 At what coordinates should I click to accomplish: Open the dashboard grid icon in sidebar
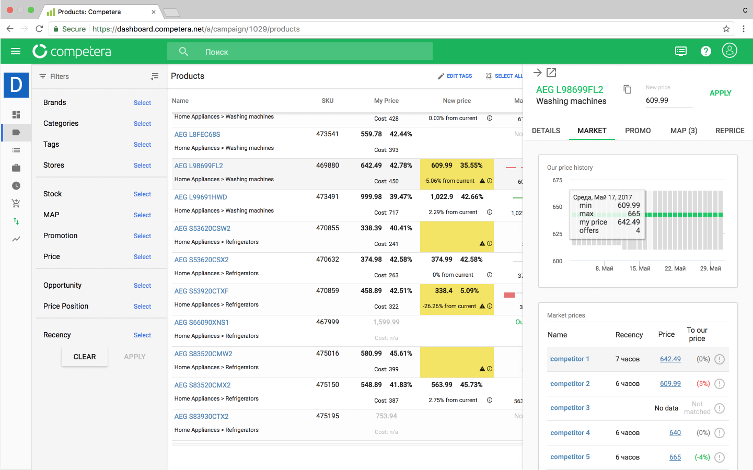point(16,114)
